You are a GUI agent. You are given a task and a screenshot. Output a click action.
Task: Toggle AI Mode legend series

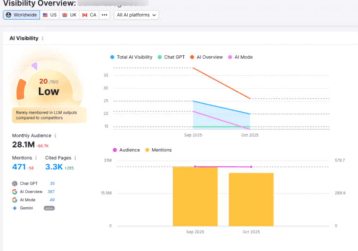(x=240, y=57)
